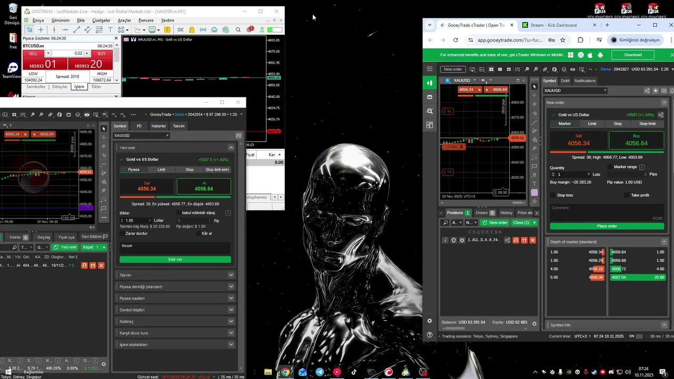Click the Comment field in web cTrader
This screenshot has width=674, height=379.
click(607, 212)
